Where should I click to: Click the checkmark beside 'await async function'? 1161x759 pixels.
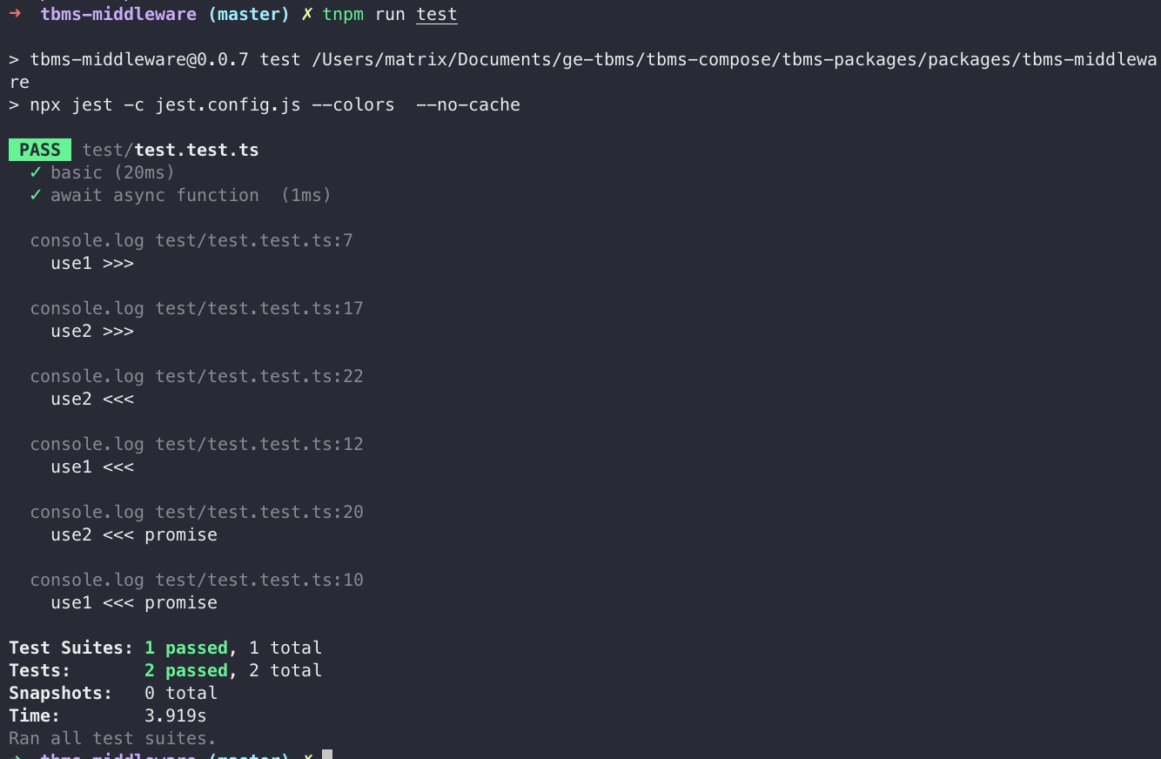pos(36,195)
